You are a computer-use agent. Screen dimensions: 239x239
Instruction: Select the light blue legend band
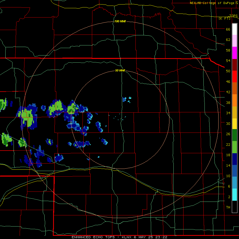234,183
